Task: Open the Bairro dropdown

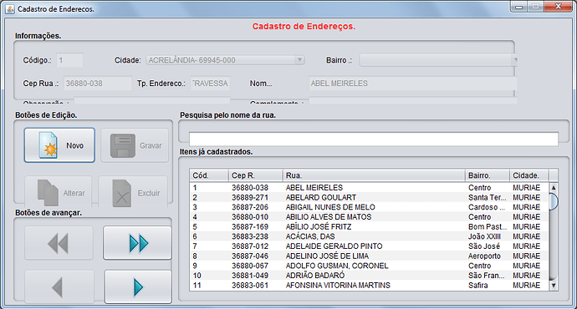Action: (x=438, y=60)
